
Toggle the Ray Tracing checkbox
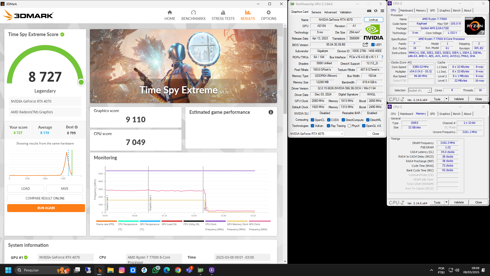(329, 126)
